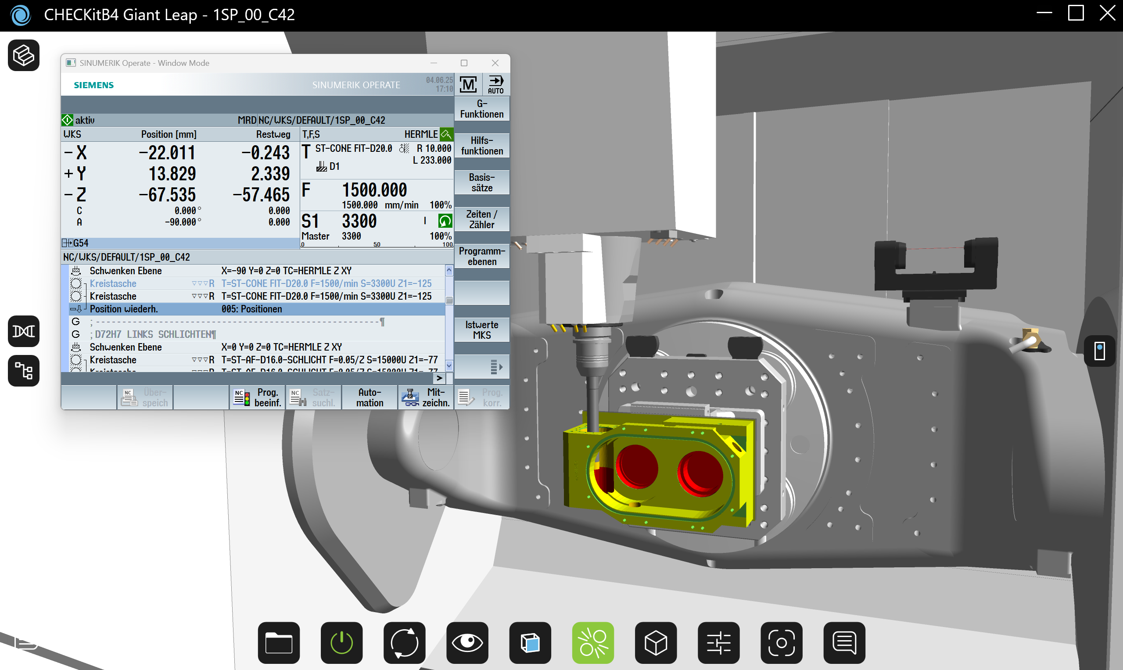
Task: Open Basissätze softkey
Action: click(482, 183)
